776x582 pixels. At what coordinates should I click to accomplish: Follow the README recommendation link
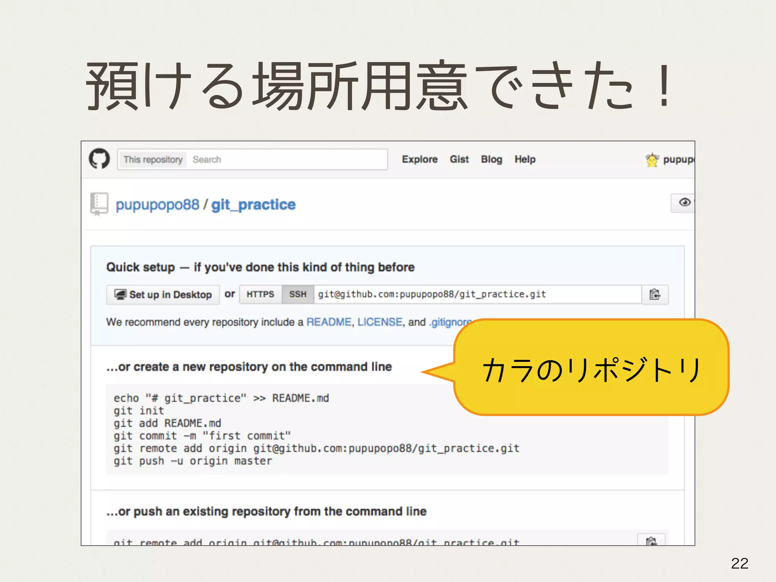(x=329, y=322)
